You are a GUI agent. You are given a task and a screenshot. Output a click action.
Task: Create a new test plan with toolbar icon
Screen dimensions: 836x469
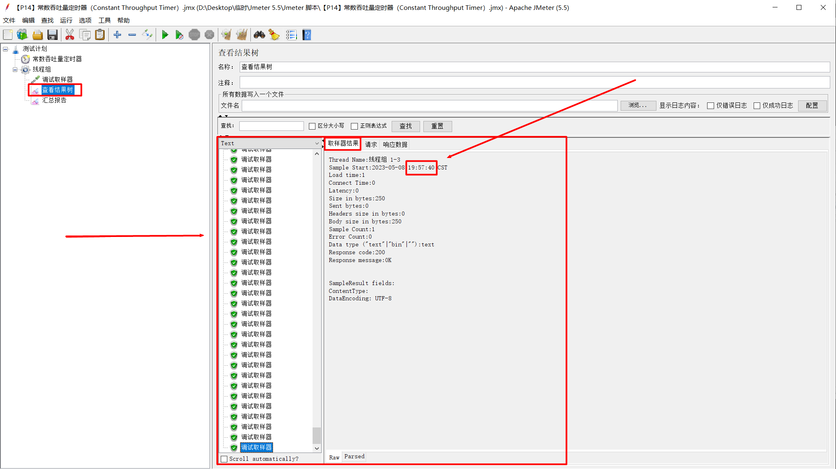[8, 35]
